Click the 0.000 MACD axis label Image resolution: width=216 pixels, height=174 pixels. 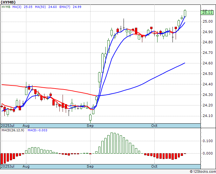(208, 153)
